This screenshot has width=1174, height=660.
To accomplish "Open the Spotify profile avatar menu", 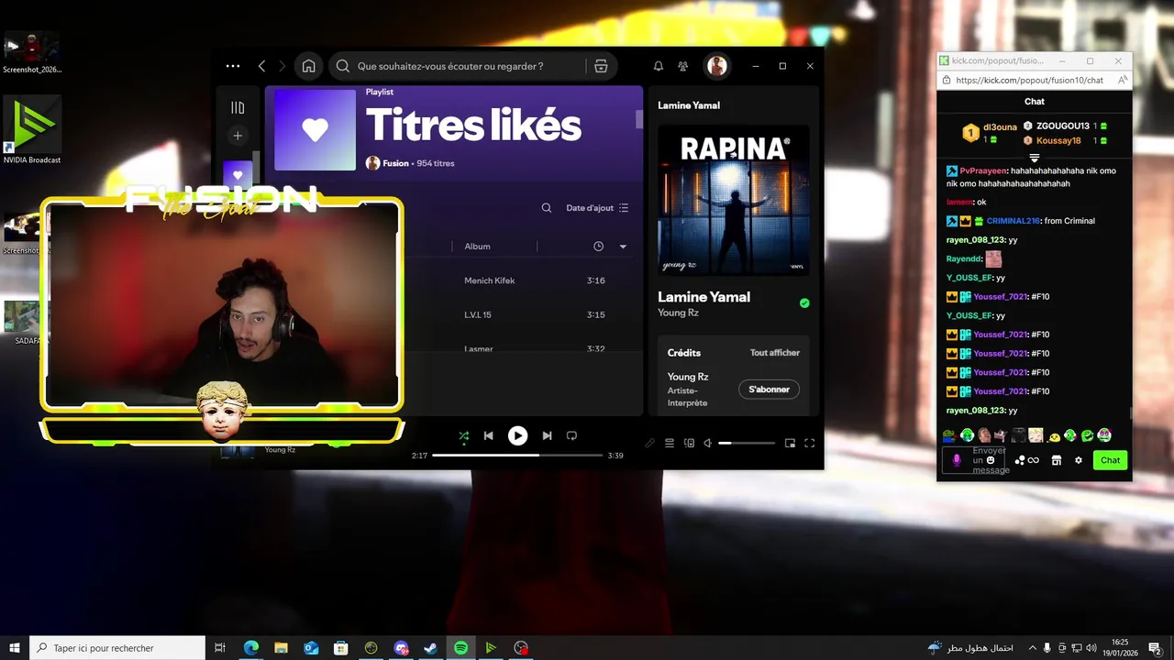I will [x=717, y=66].
